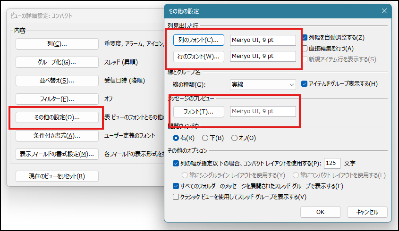This screenshot has width=399, height=231.
Task: Click the message preview font field
Action: tap(263, 111)
